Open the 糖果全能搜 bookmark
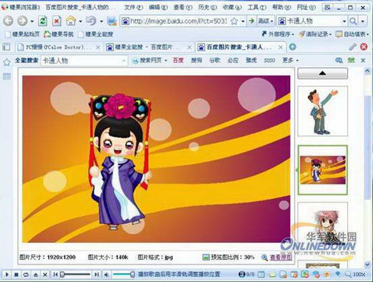 click(96, 34)
